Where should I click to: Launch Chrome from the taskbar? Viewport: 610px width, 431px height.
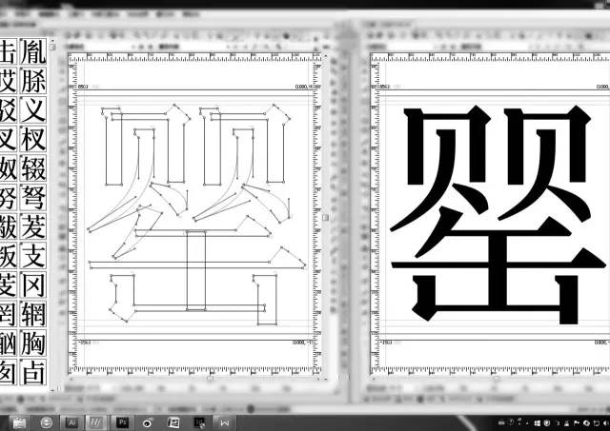coord(46,421)
